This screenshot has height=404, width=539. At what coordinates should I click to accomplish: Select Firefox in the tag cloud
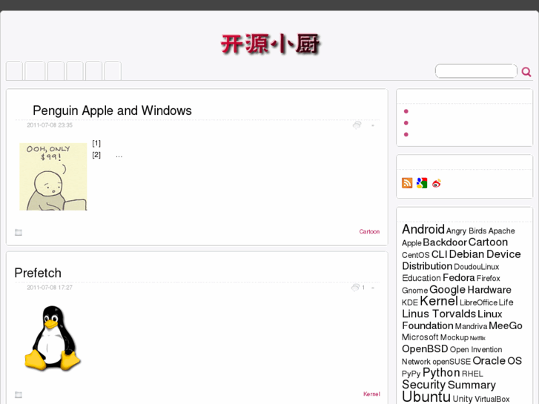tap(489, 278)
